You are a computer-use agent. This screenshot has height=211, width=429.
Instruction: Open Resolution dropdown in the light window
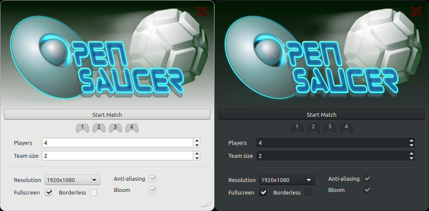coord(73,180)
